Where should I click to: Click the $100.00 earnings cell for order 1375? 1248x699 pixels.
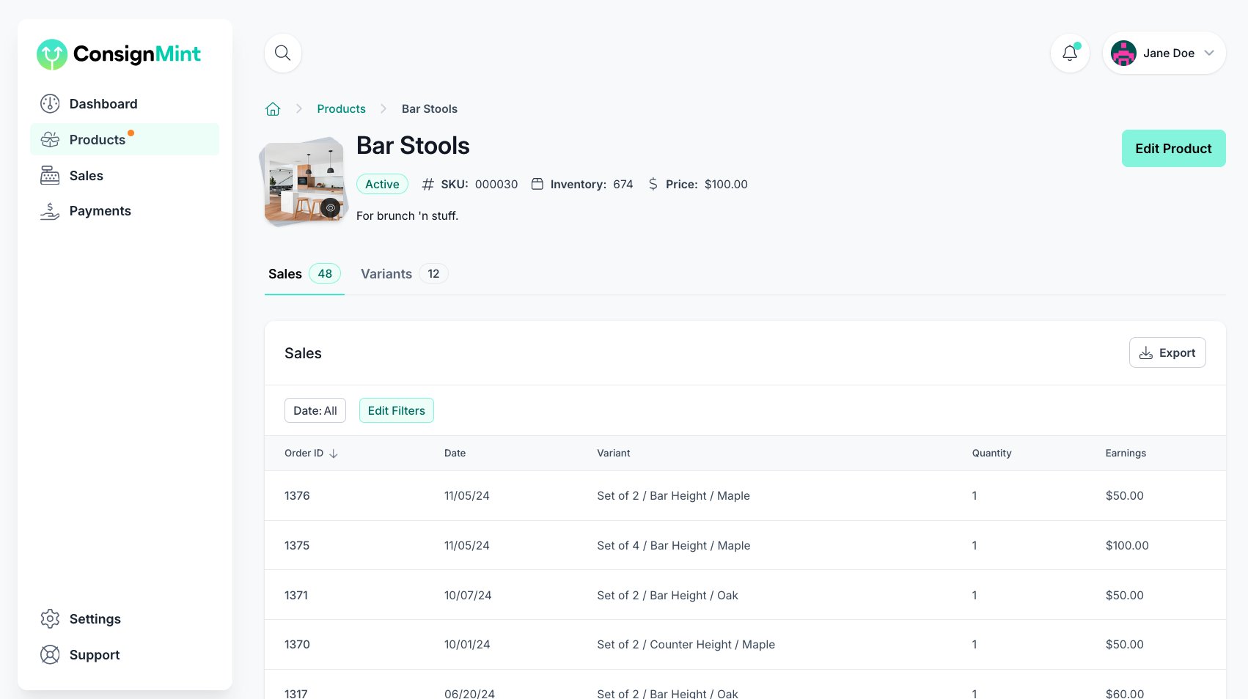(x=1127, y=546)
